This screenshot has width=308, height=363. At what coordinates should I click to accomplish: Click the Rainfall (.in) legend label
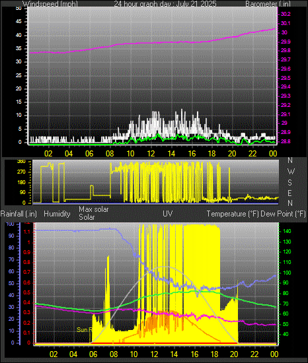(x=19, y=214)
